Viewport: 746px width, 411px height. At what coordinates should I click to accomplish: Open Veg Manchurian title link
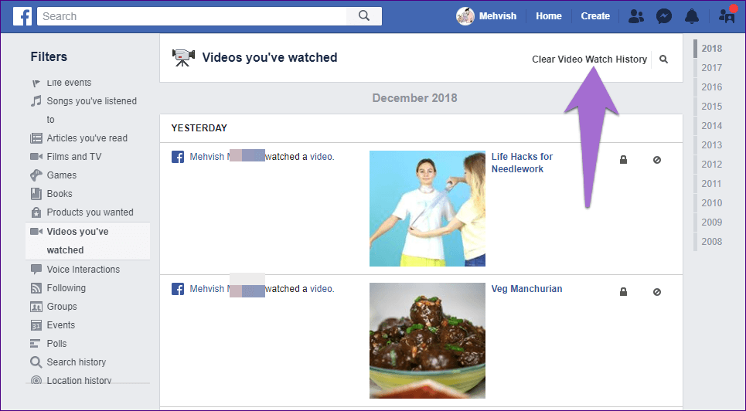[x=526, y=289]
